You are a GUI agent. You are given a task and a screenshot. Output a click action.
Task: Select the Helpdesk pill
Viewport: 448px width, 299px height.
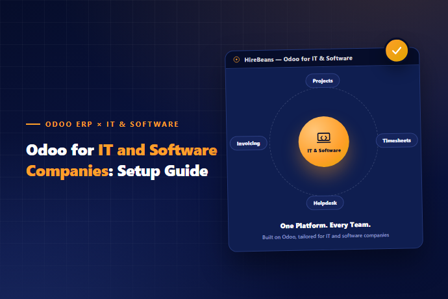[325, 203]
